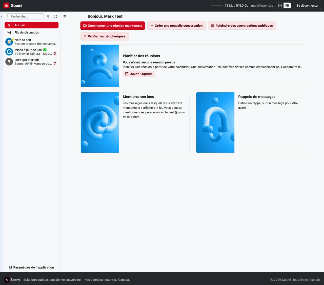Start a meeting with Commencer une réunion maintenant
This screenshot has width=324, height=285.
[x=113, y=26]
